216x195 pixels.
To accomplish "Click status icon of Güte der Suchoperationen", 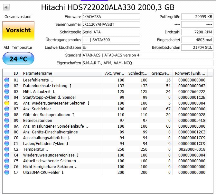I will (x=7, y=114).
